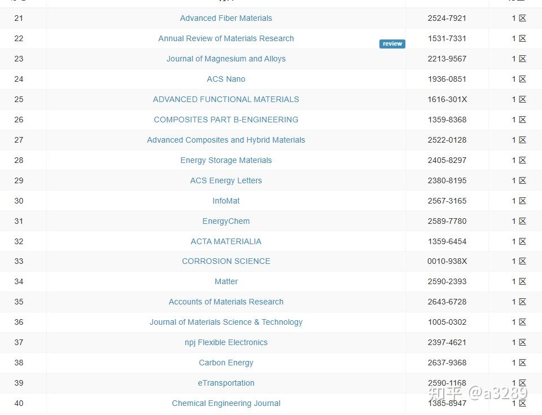This screenshot has width=542, height=415.
Task: Open the Chemical Engineering Journal link
Action: [226, 403]
